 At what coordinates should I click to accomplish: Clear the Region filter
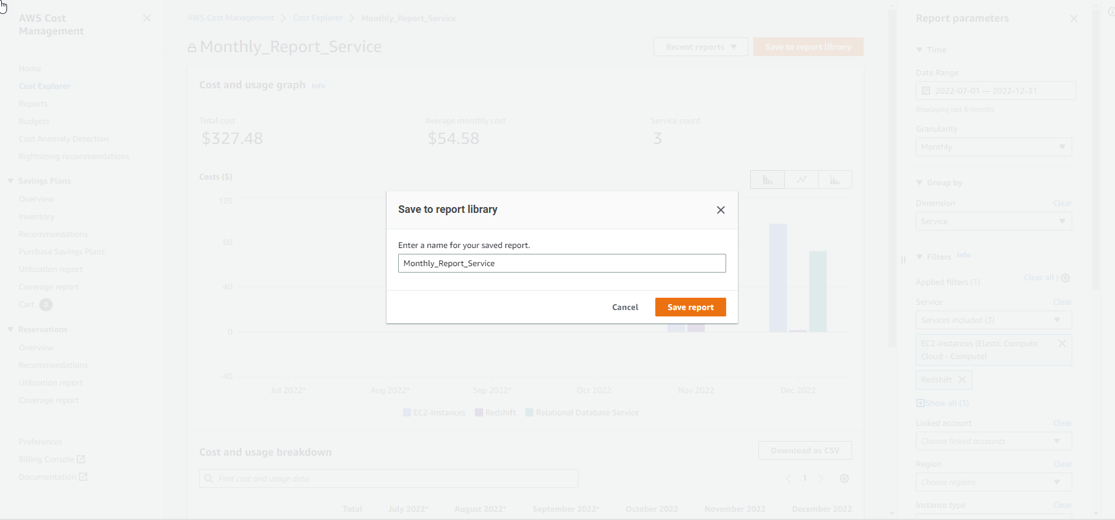tap(1063, 464)
